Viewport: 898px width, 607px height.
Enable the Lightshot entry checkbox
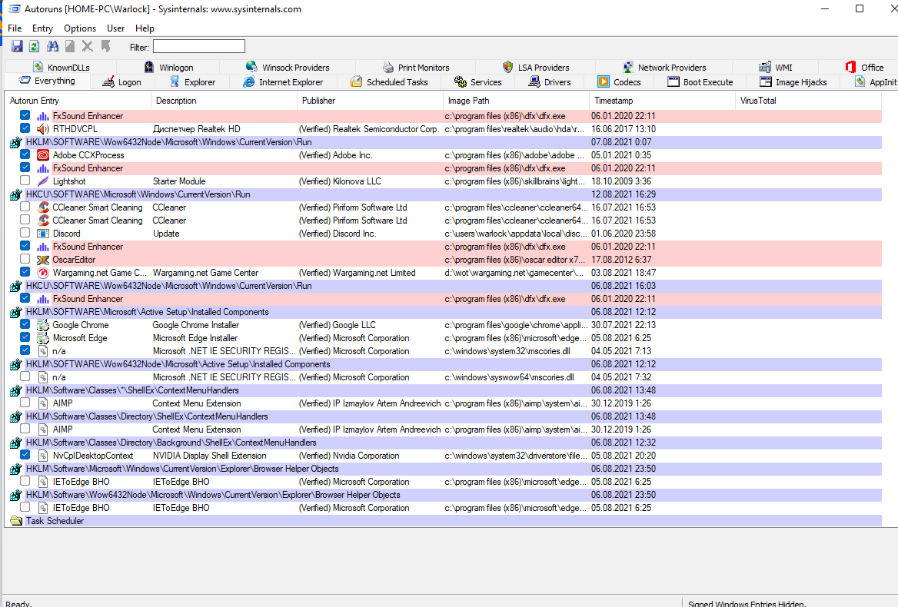[x=25, y=181]
